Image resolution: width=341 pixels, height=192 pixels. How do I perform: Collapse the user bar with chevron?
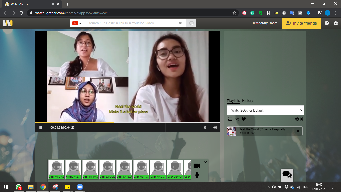coord(205,162)
